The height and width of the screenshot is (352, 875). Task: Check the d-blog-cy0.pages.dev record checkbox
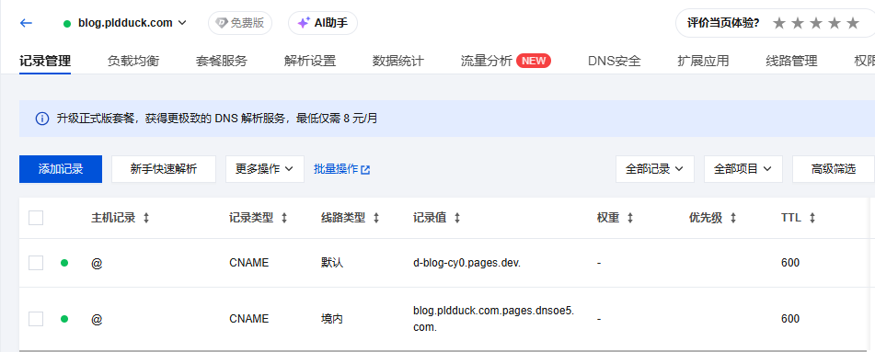click(36, 263)
